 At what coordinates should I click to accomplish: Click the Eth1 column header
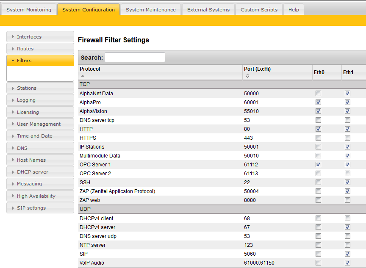tap(348, 72)
